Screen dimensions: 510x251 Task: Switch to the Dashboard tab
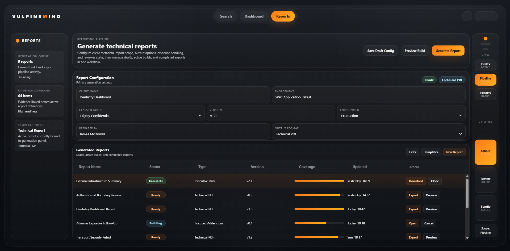pos(254,16)
